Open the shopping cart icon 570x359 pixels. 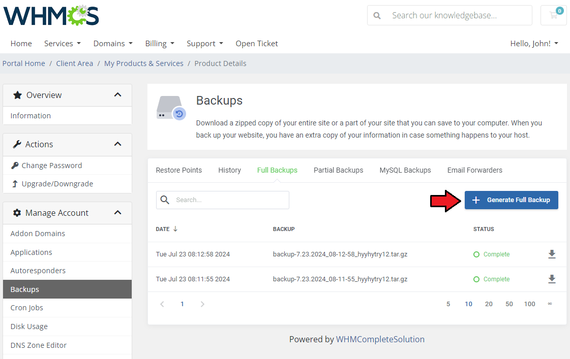point(554,15)
